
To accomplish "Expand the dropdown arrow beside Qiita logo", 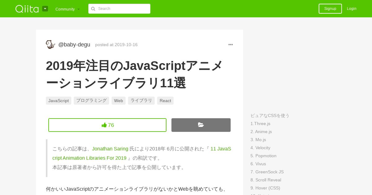I will (x=45, y=9).
